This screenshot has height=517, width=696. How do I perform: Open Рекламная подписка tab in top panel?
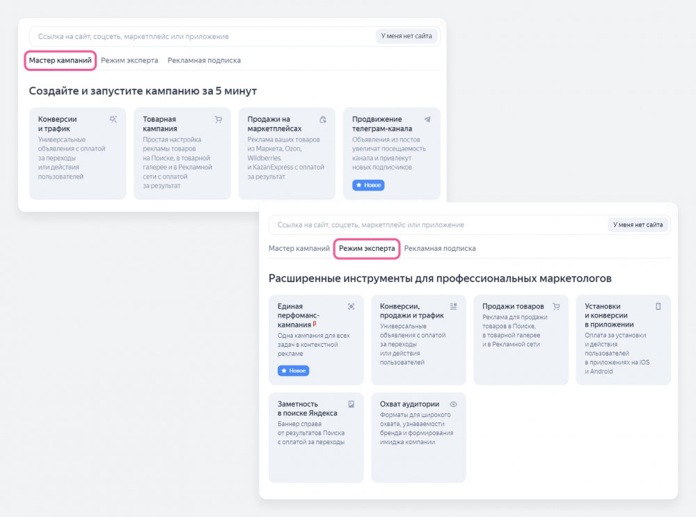pyautogui.click(x=204, y=60)
